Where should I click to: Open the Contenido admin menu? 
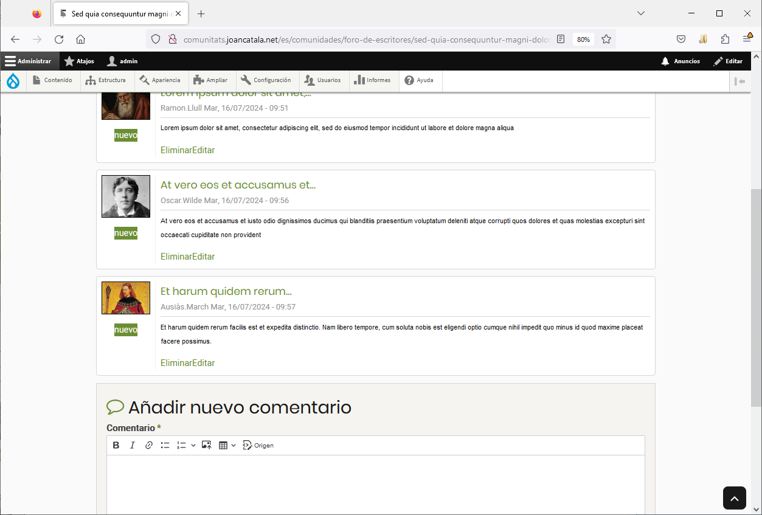tap(53, 80)
